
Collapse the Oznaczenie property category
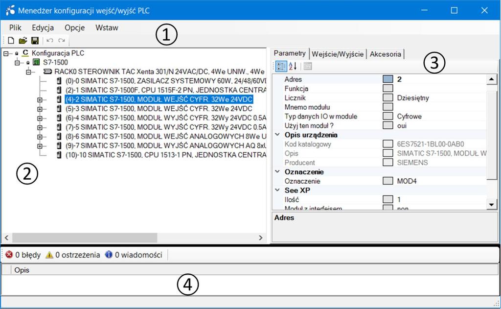277,171
